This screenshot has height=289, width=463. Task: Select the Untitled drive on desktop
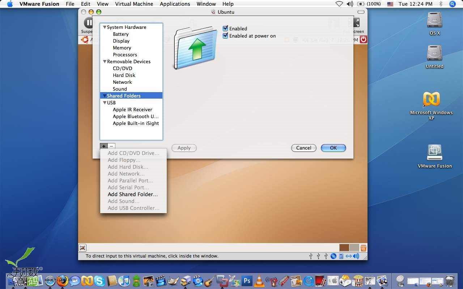coord(434,56)
